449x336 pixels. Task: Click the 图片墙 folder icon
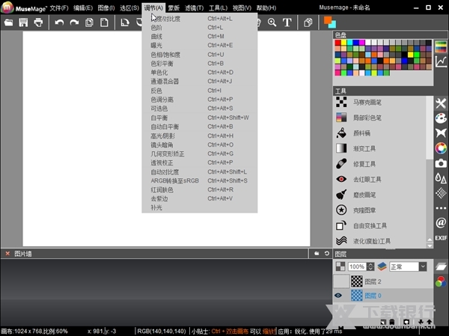tap(317, 254)
